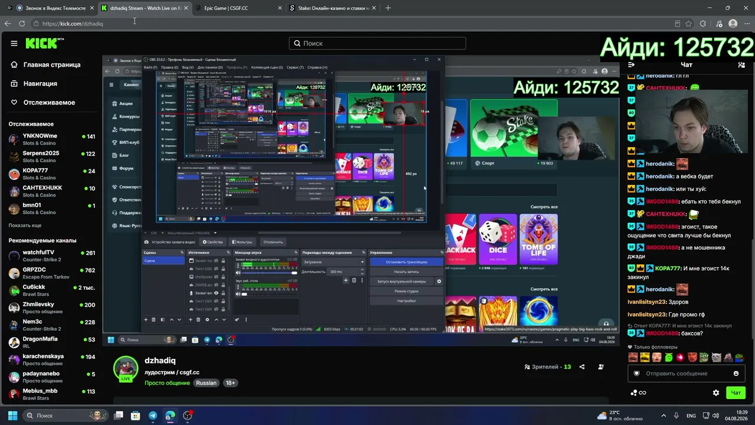Image resolution: width=755 pixels, height=425 pixels.
Task: Open the KOPA777 followed channel
Action: [x=52, y=174]
